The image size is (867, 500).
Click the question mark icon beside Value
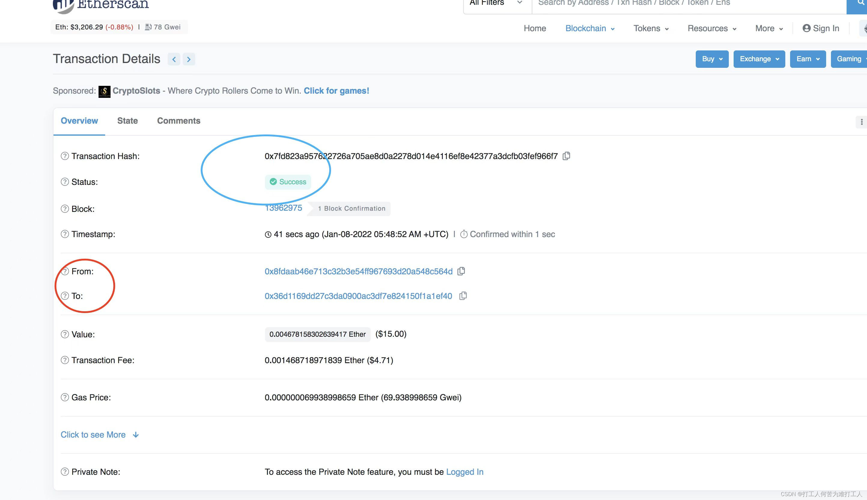(x=64, y=334)
